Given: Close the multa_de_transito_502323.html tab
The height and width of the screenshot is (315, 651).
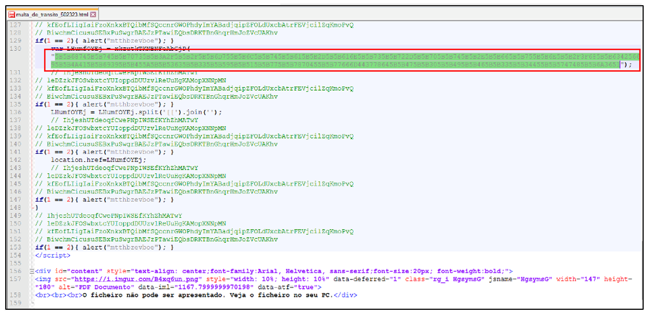Looking at the screenshot, I should [93, 14].
